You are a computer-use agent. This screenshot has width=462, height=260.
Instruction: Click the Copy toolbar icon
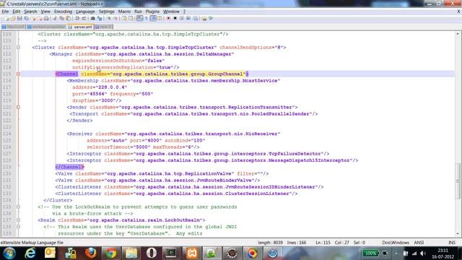(61, 18)
